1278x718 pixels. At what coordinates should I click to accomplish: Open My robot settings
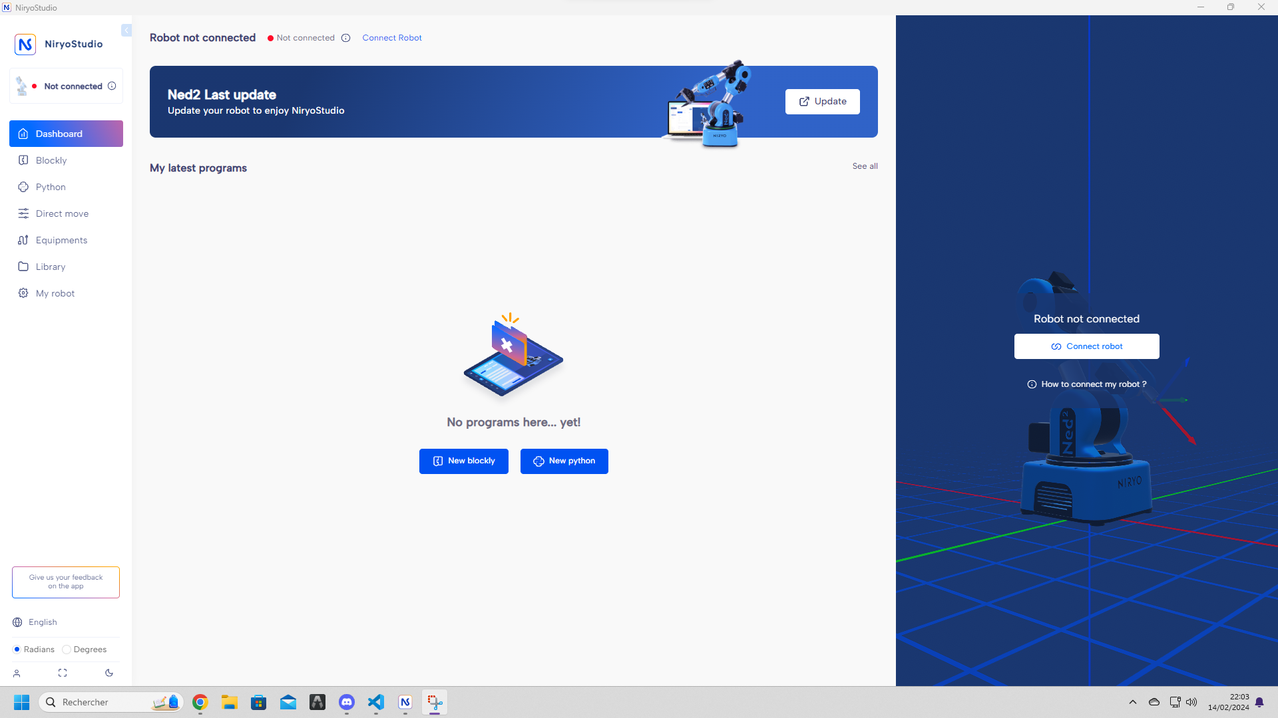click(x=55, y=293)
